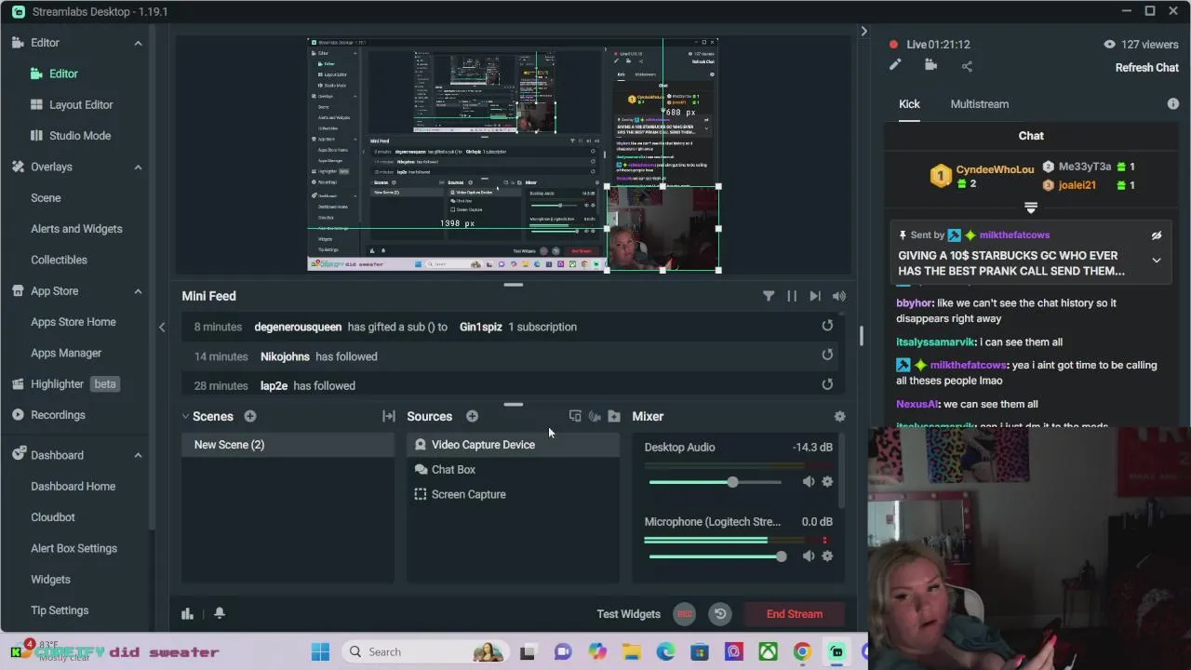Open Cloudbot settings
This screenshot has width=1191, height=670.
(x=53, y=517)
